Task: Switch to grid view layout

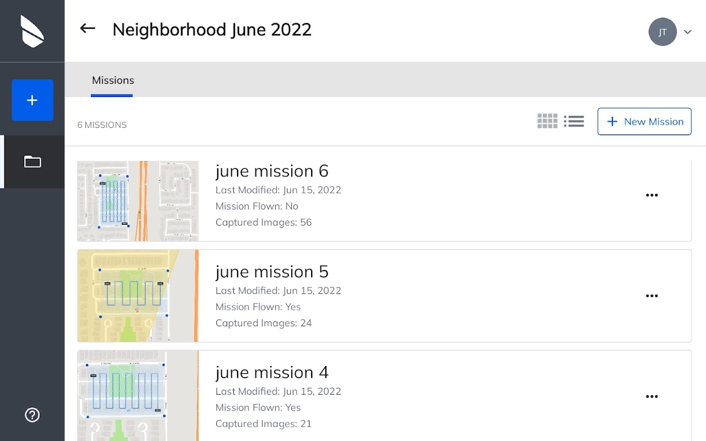Action: point(547,121)
